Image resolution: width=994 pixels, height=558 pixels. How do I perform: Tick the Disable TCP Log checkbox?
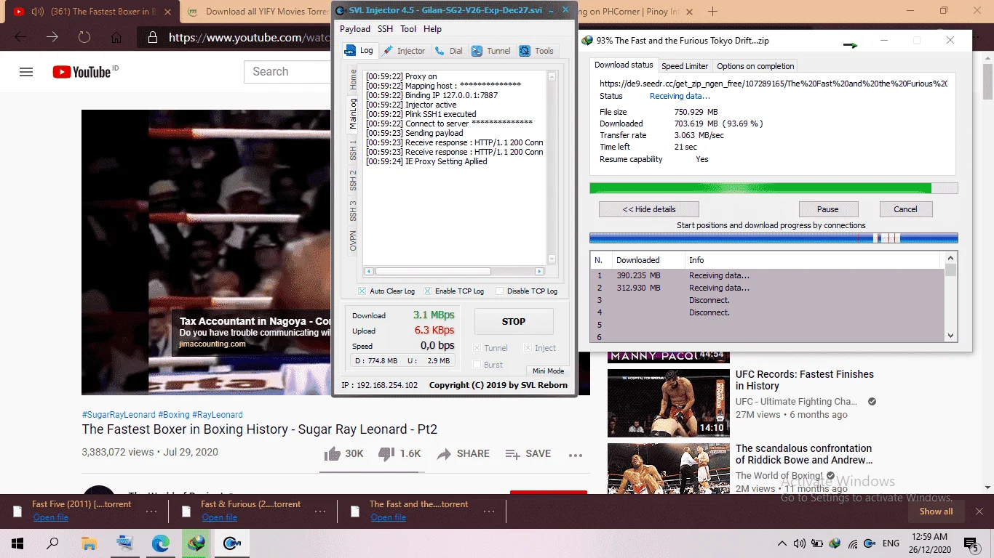[x=499, y=291]
